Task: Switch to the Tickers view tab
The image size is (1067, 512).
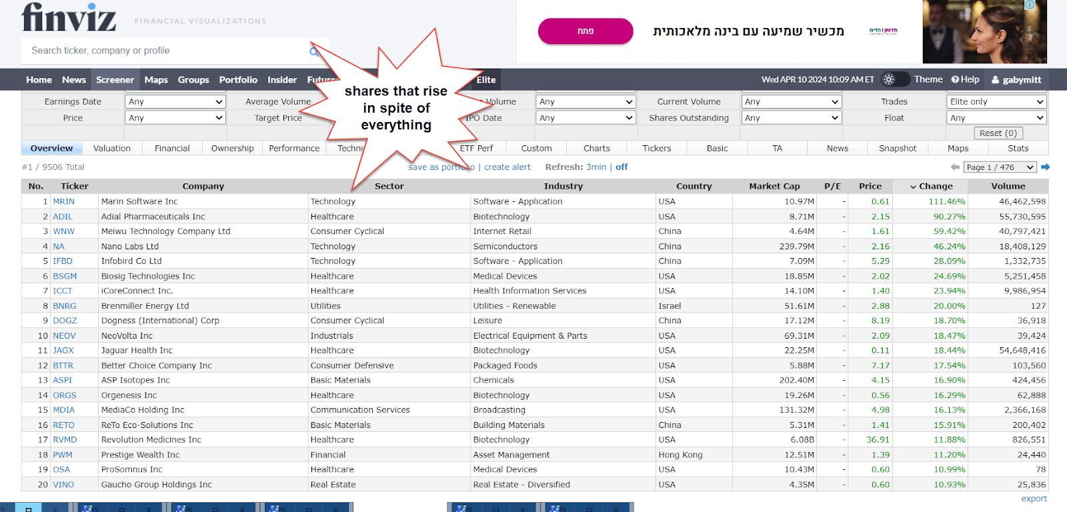Action: (x=657, y=149)
